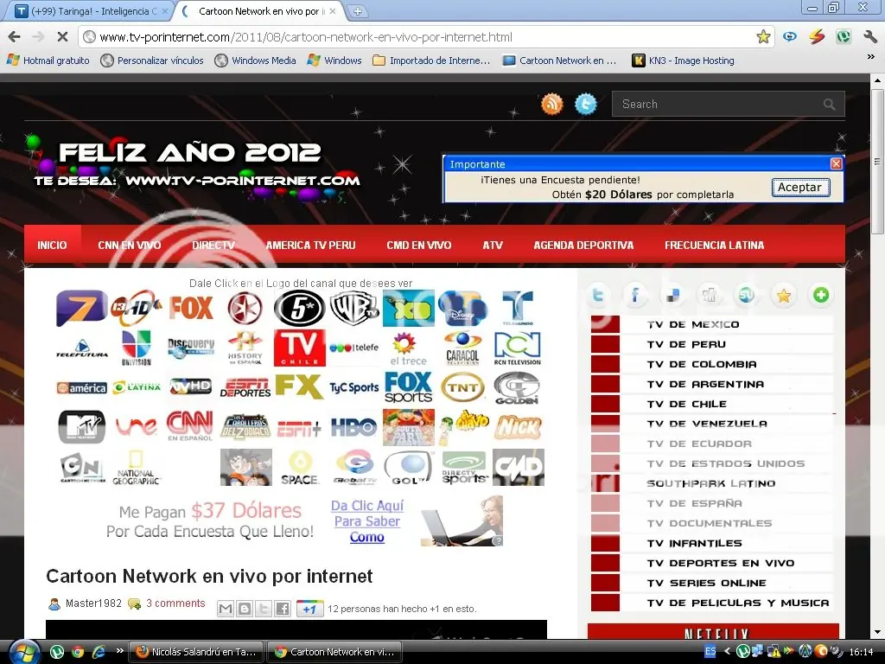
Task: Open the FX channel logo
Action: (299, 386)
